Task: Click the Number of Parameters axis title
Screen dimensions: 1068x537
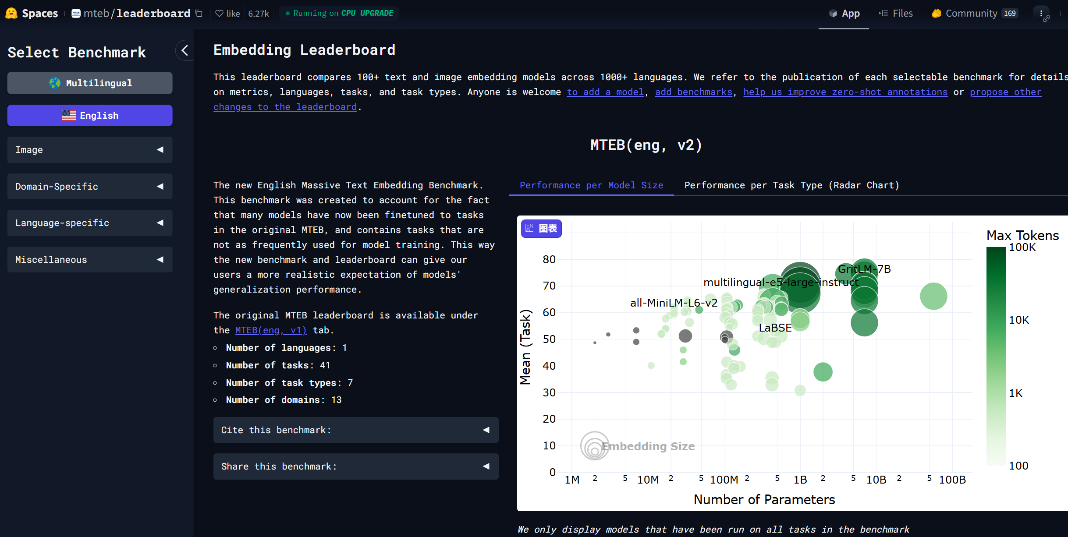Action: tap(764, 499)
